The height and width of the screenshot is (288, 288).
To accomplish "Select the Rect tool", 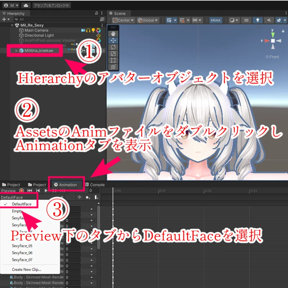I will click(x=113, y=60).
